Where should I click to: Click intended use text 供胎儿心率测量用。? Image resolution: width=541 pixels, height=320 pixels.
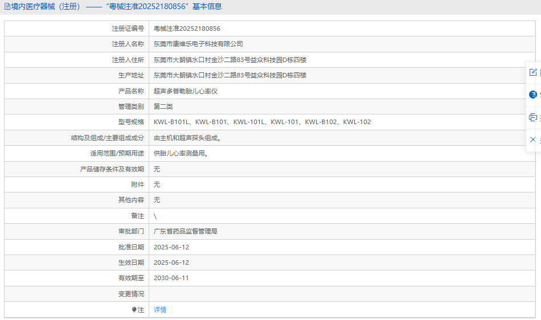[181, 153]
